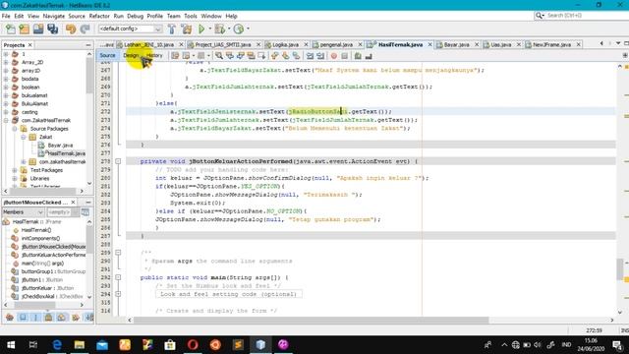
Task: Open the Refactor menu
Action: click(99, 16)
